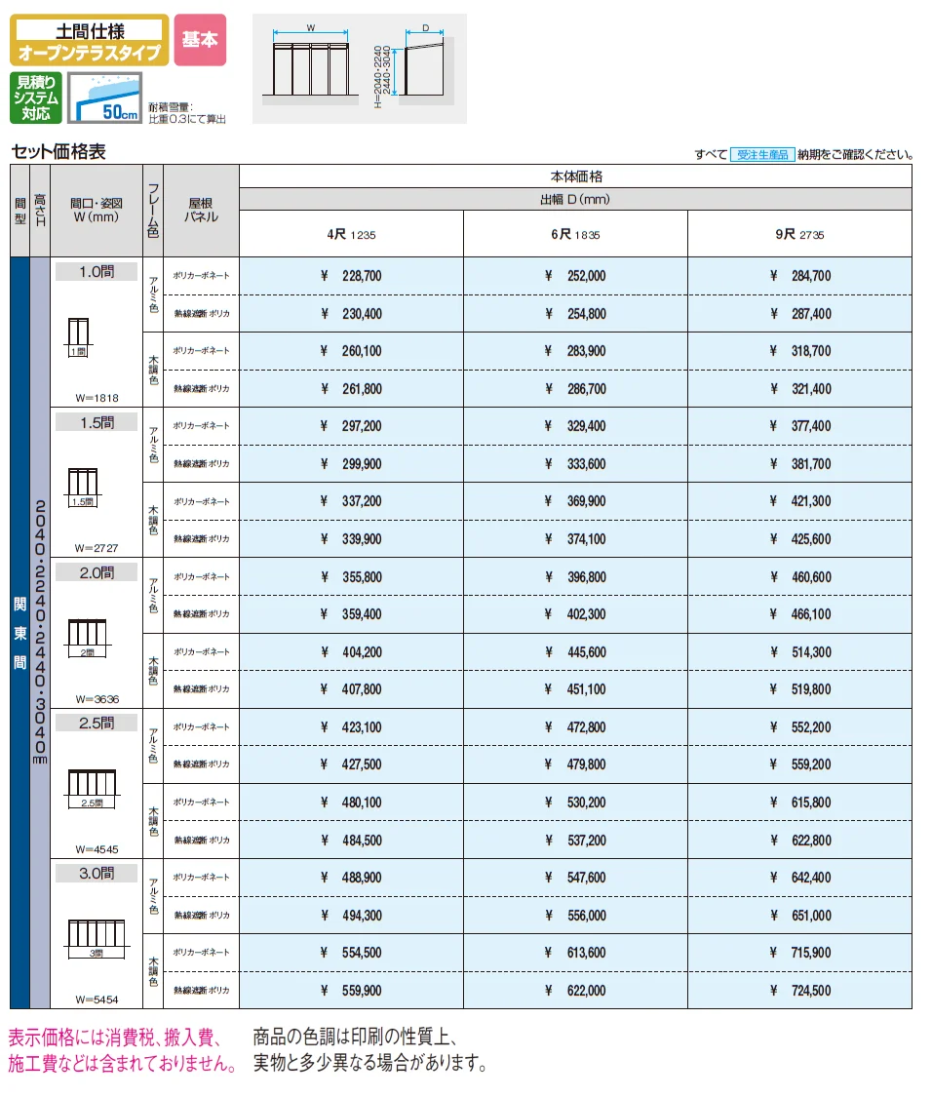Click the 土間仕様 オープンテラスタイプ badge
This screenshot has height=1097, width=932.
90,41
